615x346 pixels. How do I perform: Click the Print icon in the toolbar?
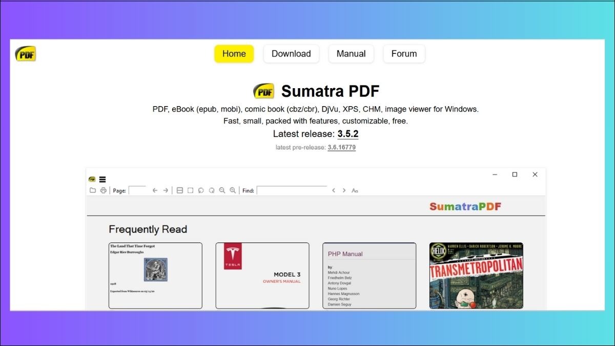103,190
